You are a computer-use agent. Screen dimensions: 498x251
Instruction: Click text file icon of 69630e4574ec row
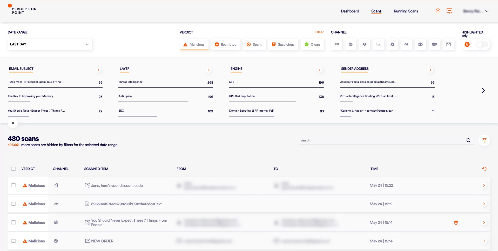click(x=87, y=204)
